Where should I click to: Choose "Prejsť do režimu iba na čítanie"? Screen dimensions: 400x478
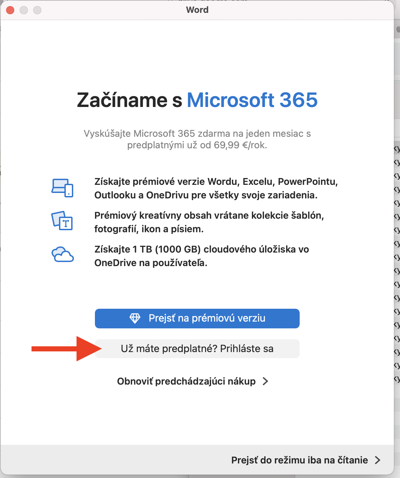tap(299, 460)
